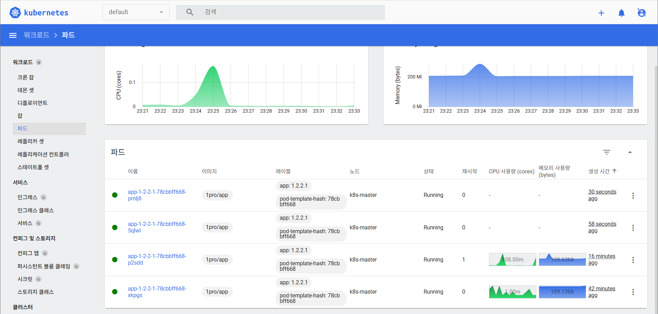Click the plus create resource icon
This screenshot has width=658, height=314.
tap(601, 13)
